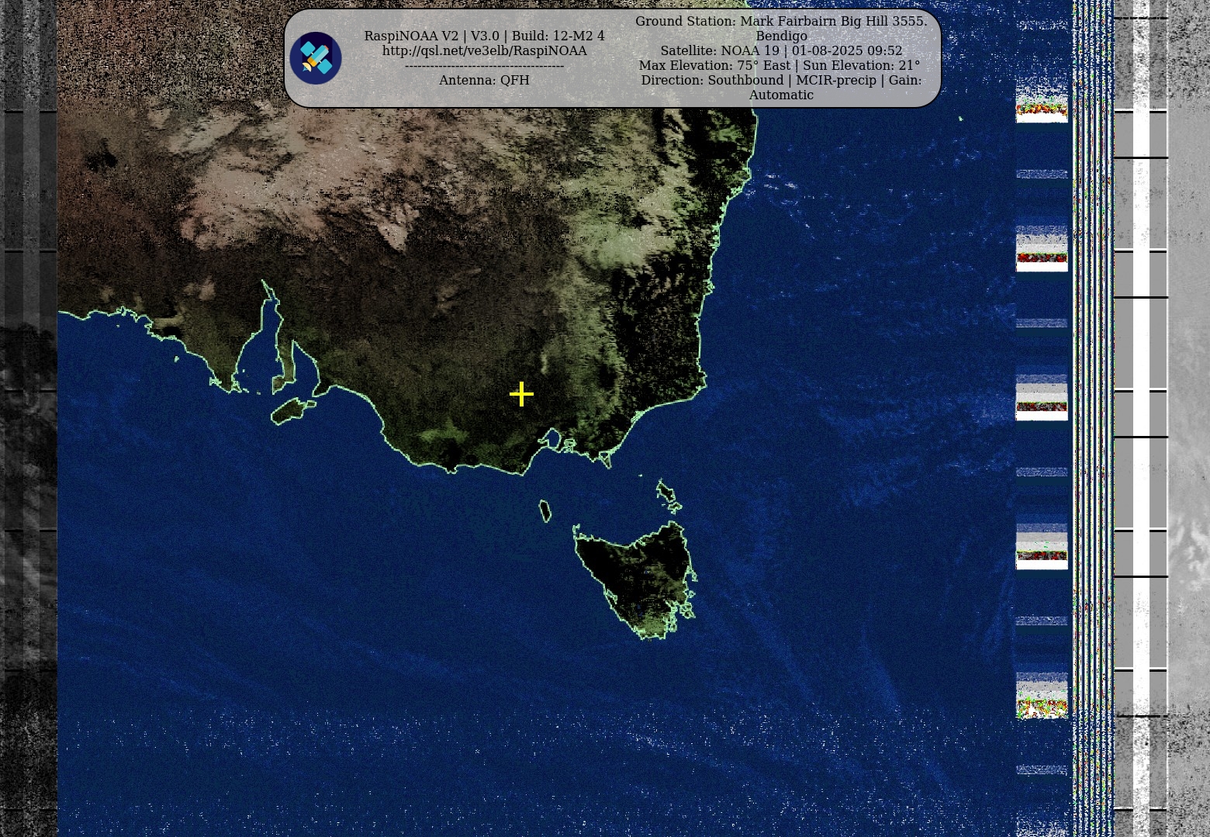Open the qsl.net RaspiNOAA URL text
This screenshot has height=837, width=1210.
pyautogui.click(x=484, y=50)
